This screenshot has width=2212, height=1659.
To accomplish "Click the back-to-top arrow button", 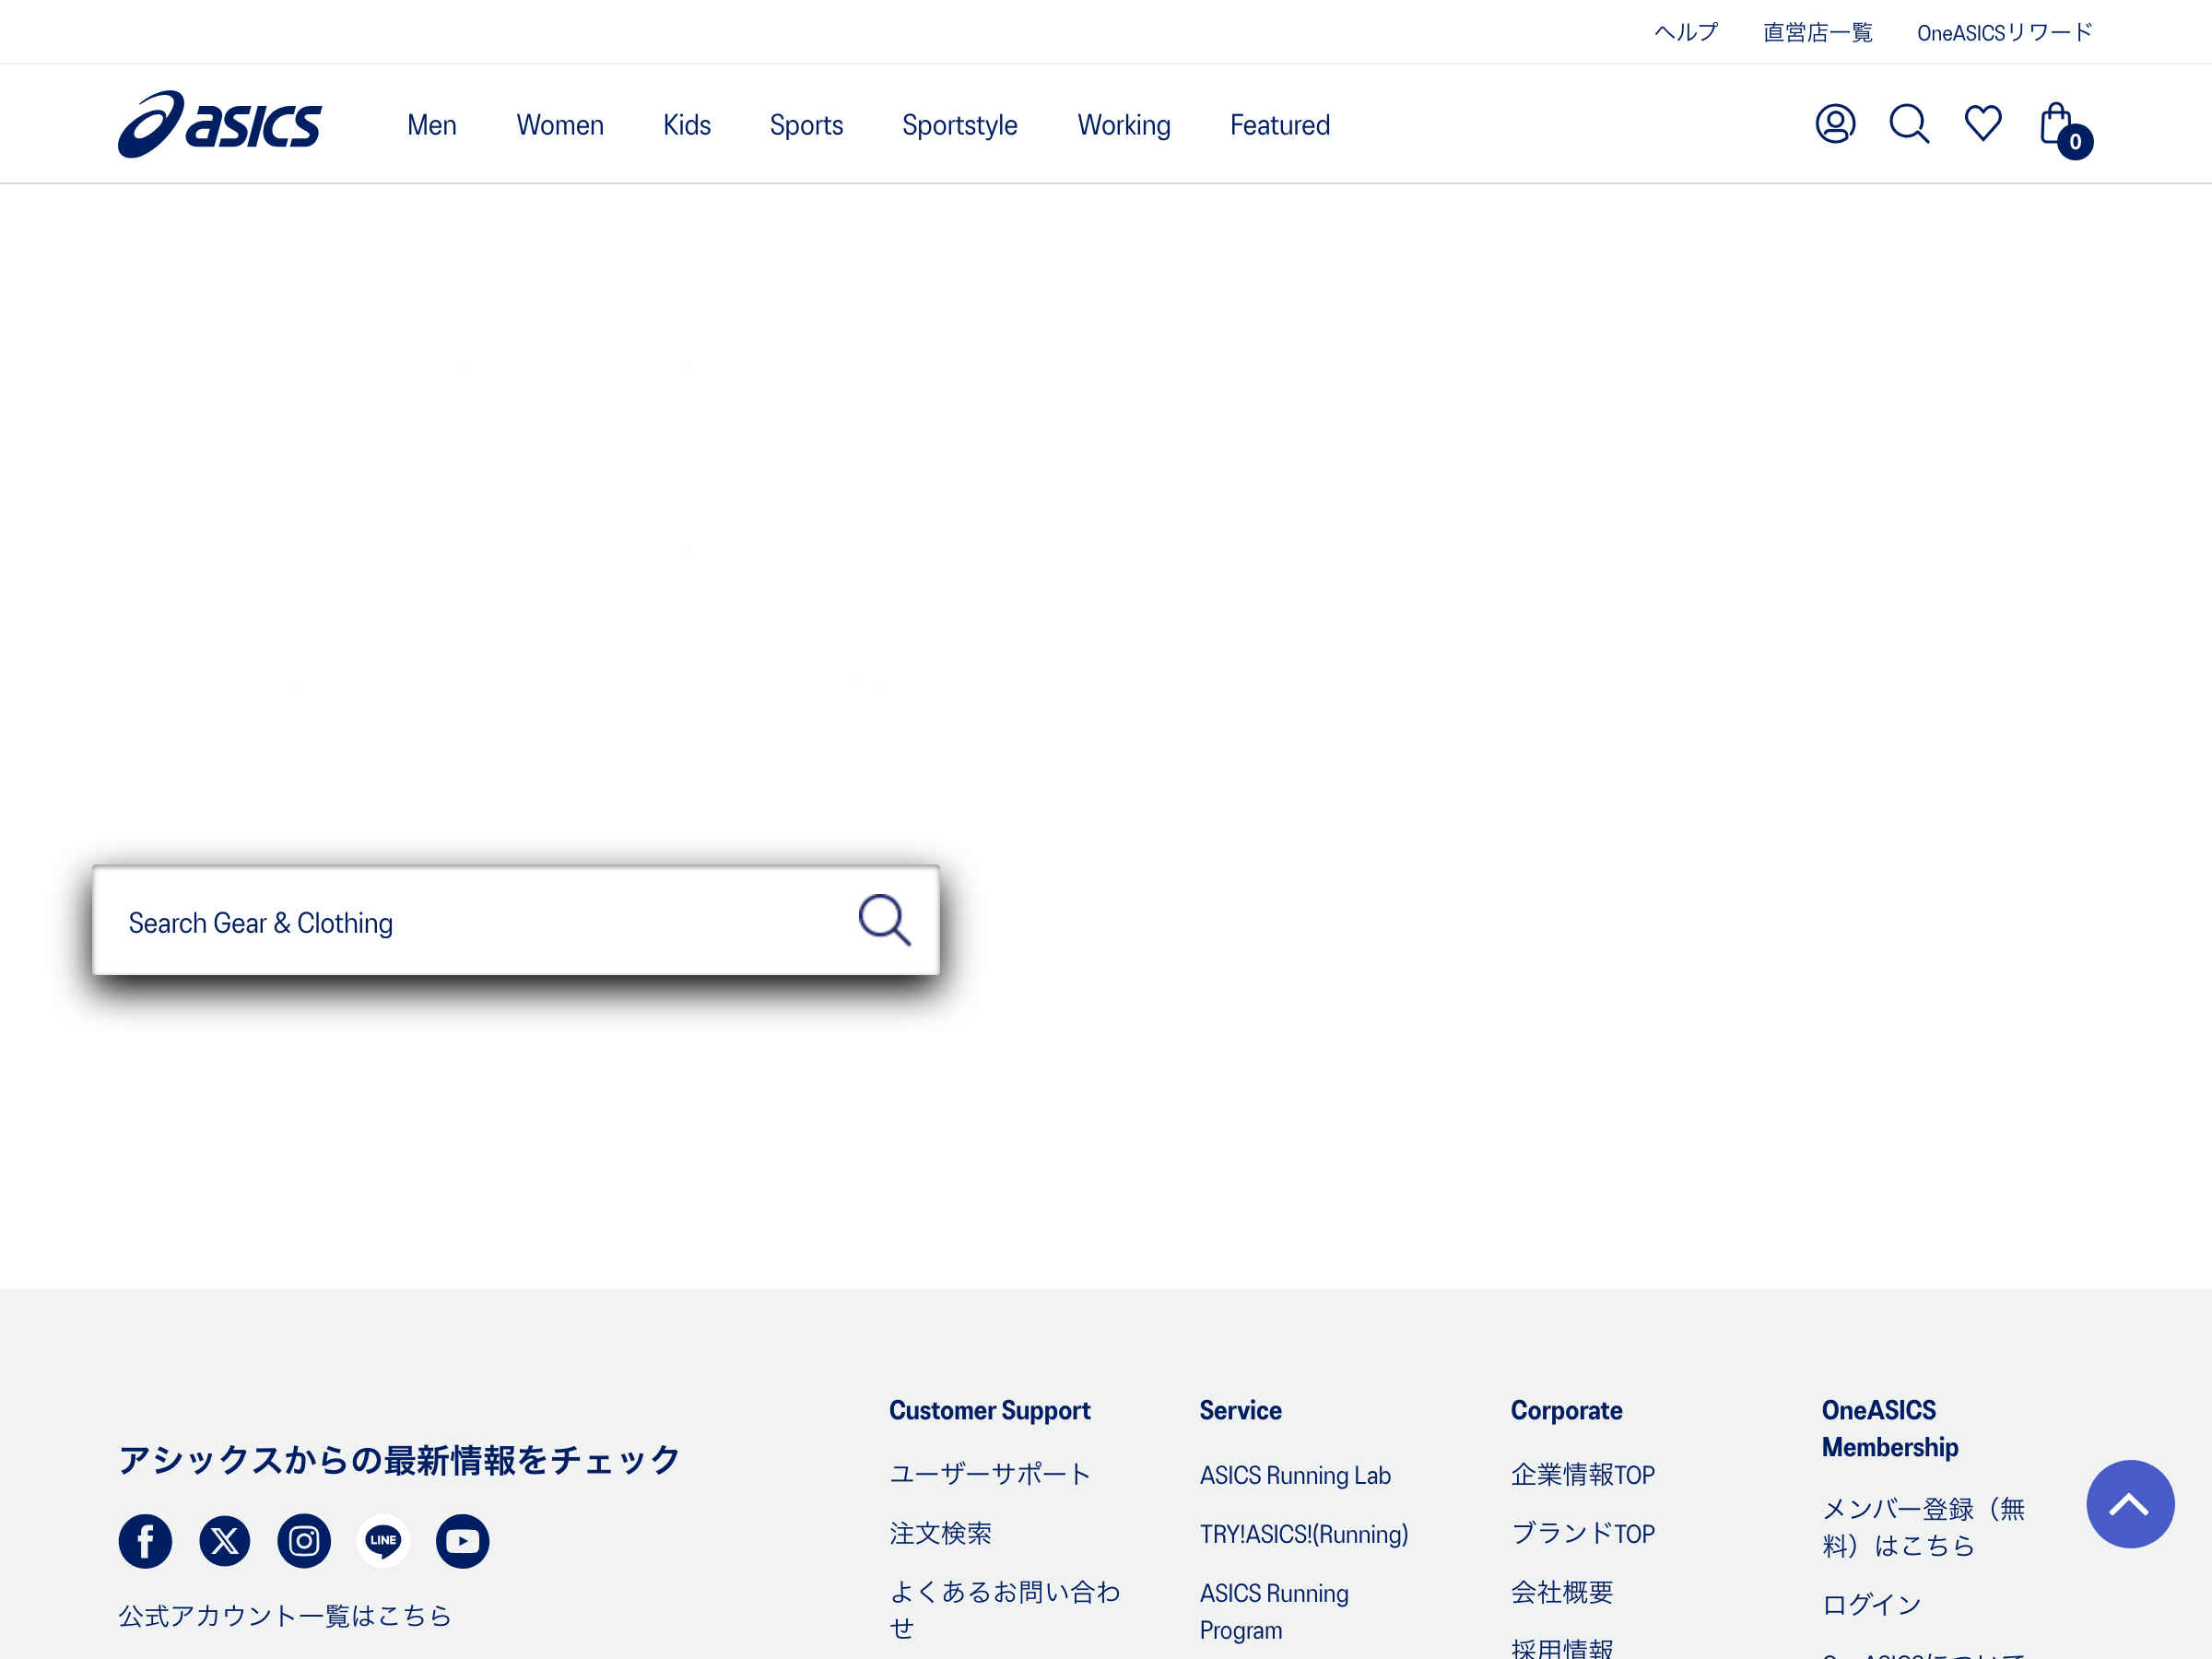I will click(x=2130, y=1504).
